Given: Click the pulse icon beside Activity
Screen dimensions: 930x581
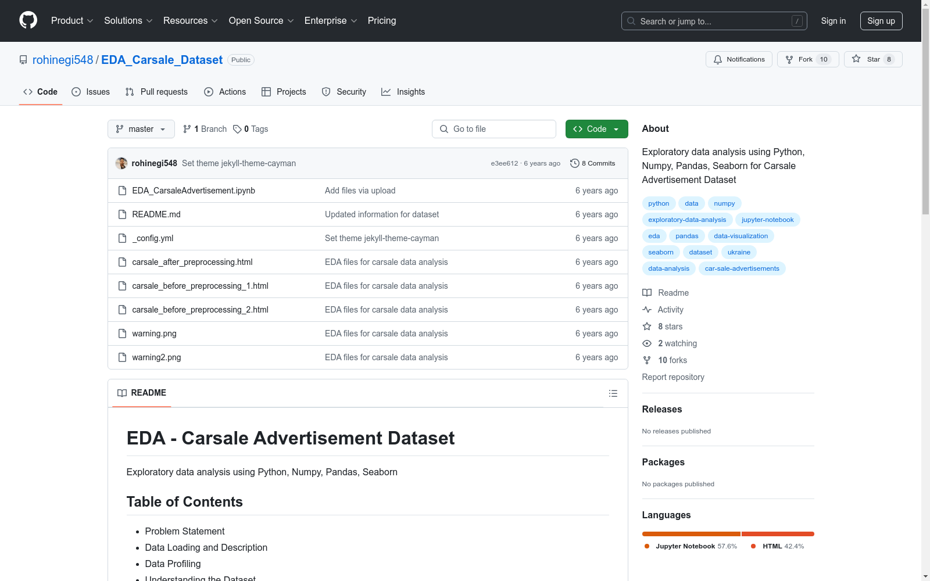Looking at the screenshot, I should tap(647, 310).
